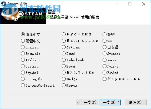
Task: Pick Čeština language option
Action: [x=64, y=47]
